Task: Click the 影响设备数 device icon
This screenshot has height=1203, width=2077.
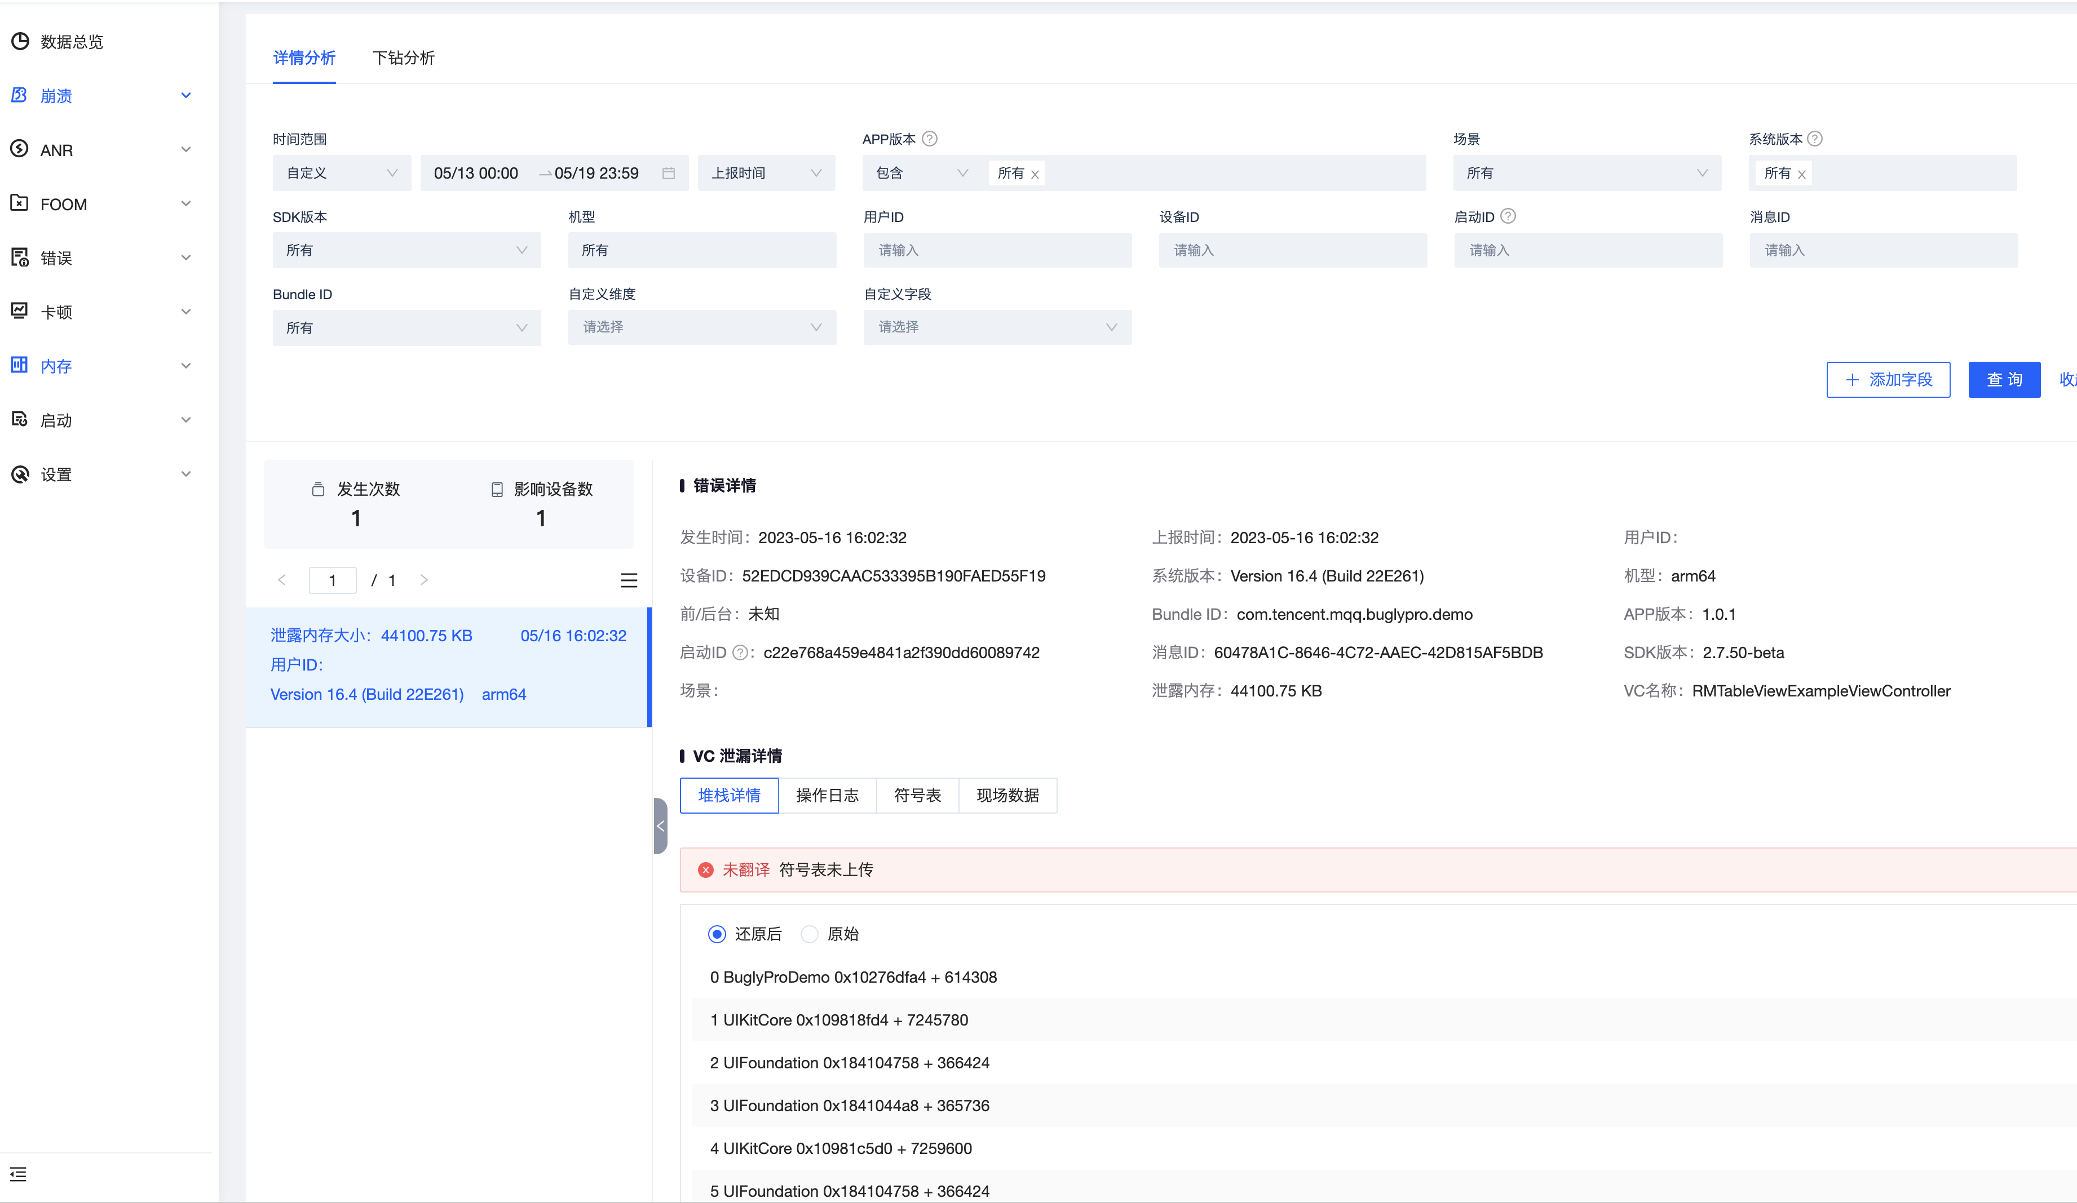Action: 497,490
